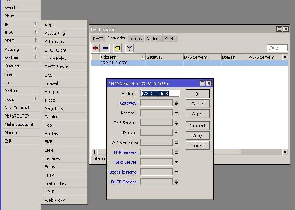Sort by Gateway column header
The height and width of the screenshot is (210, 295).
[x=164, y=57]
